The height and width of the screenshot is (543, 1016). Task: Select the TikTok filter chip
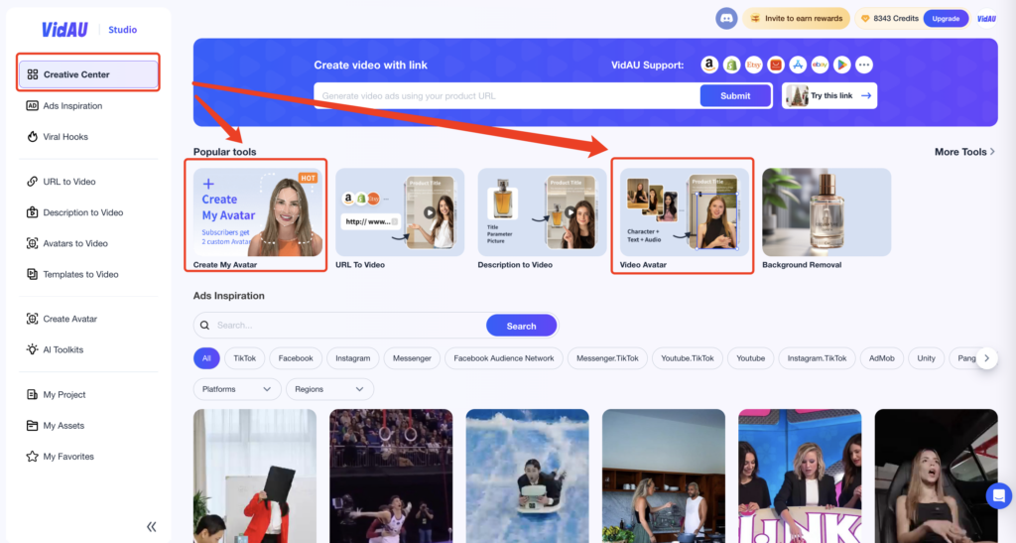click(244, 358)
